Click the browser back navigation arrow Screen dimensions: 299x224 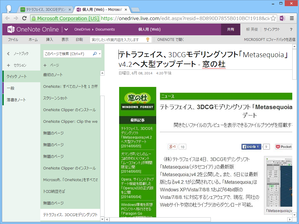pos(7,18)
